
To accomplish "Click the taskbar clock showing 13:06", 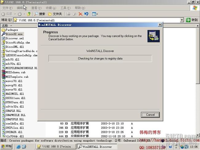I will [x=194, y=147].
